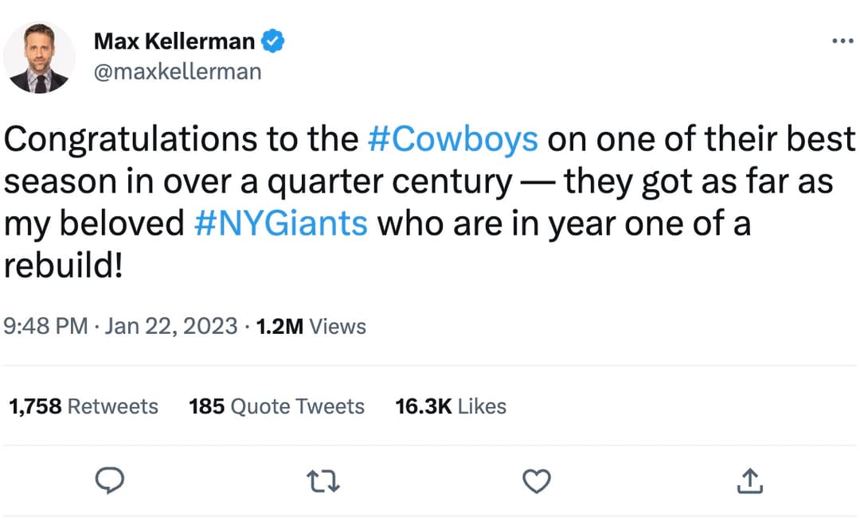
Task: Like the tweet using the heart
Action: click(536, 480)
